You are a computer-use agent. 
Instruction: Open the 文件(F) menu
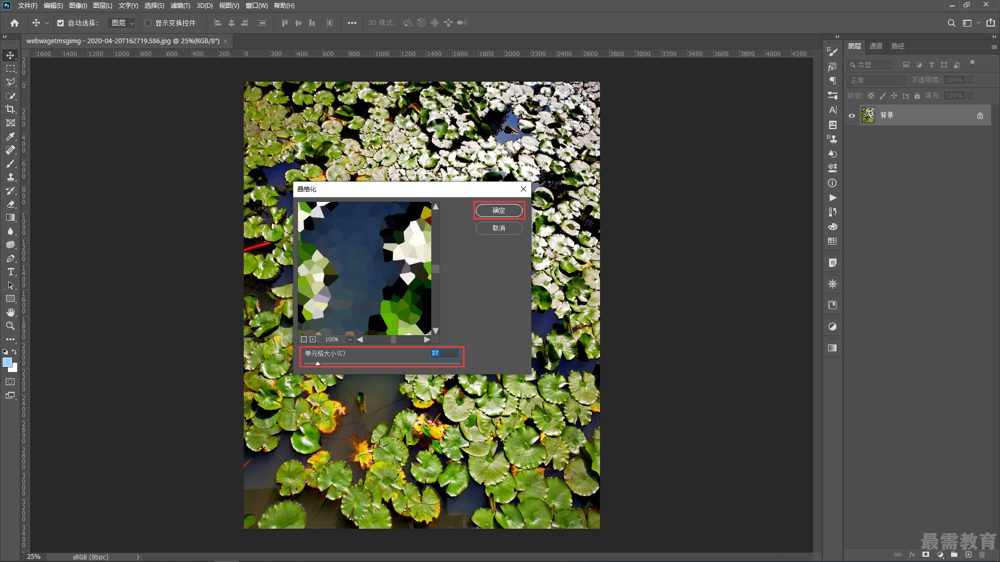[x=28, y=6]
